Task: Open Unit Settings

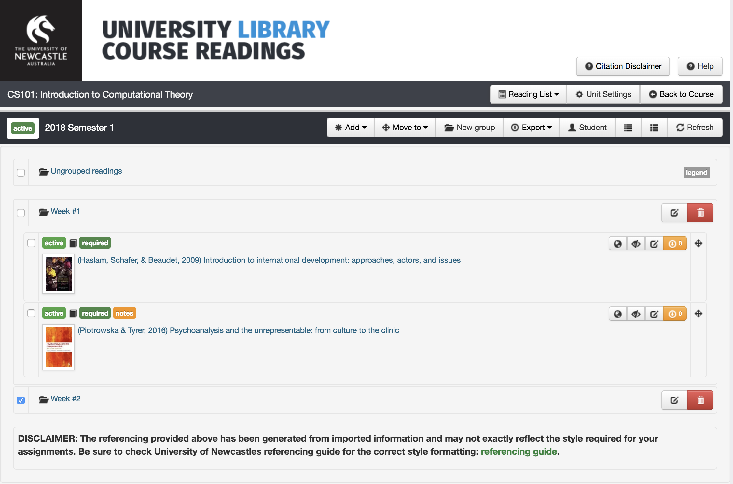Action: click(x=603, y=94)
